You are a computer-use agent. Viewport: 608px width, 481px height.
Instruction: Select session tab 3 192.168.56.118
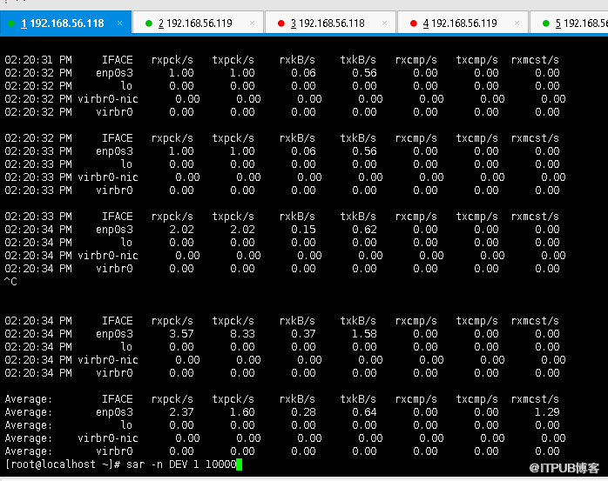327,23
